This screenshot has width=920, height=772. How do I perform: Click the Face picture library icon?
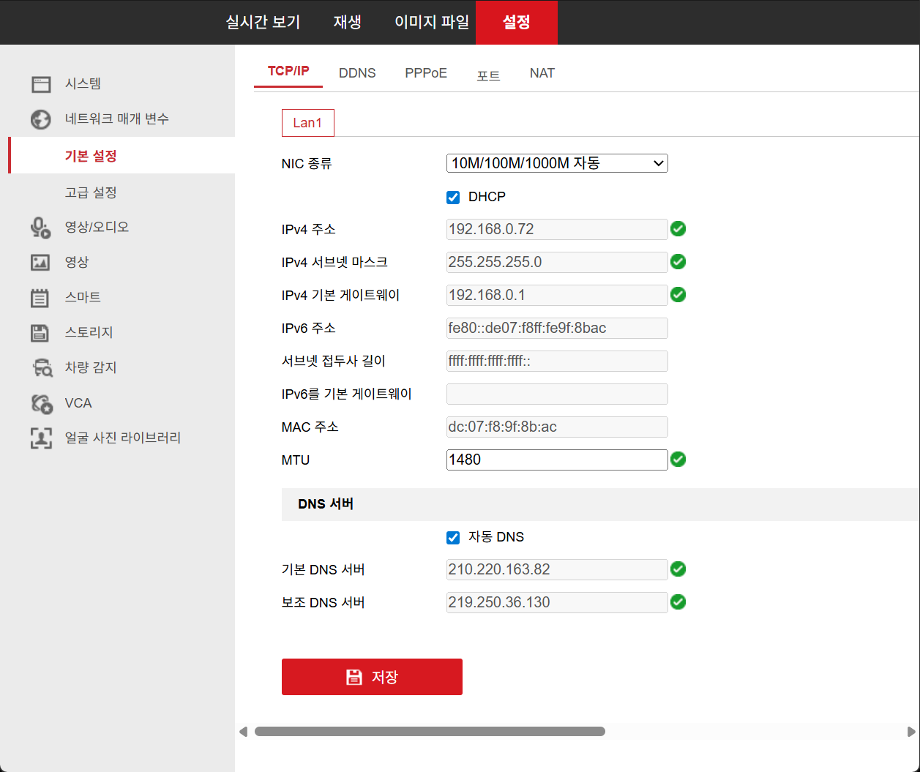click(41, 438)
